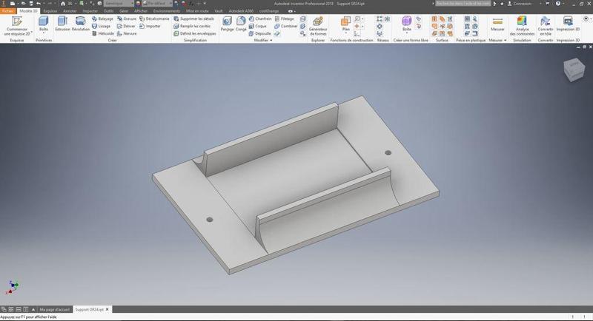
Task: Open Impression 3D environment
Action: tap(568, 24)
